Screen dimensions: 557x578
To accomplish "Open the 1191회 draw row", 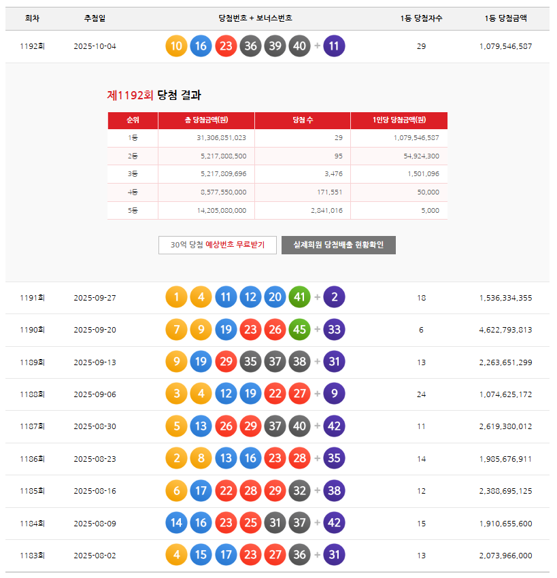I will point(277,298).
